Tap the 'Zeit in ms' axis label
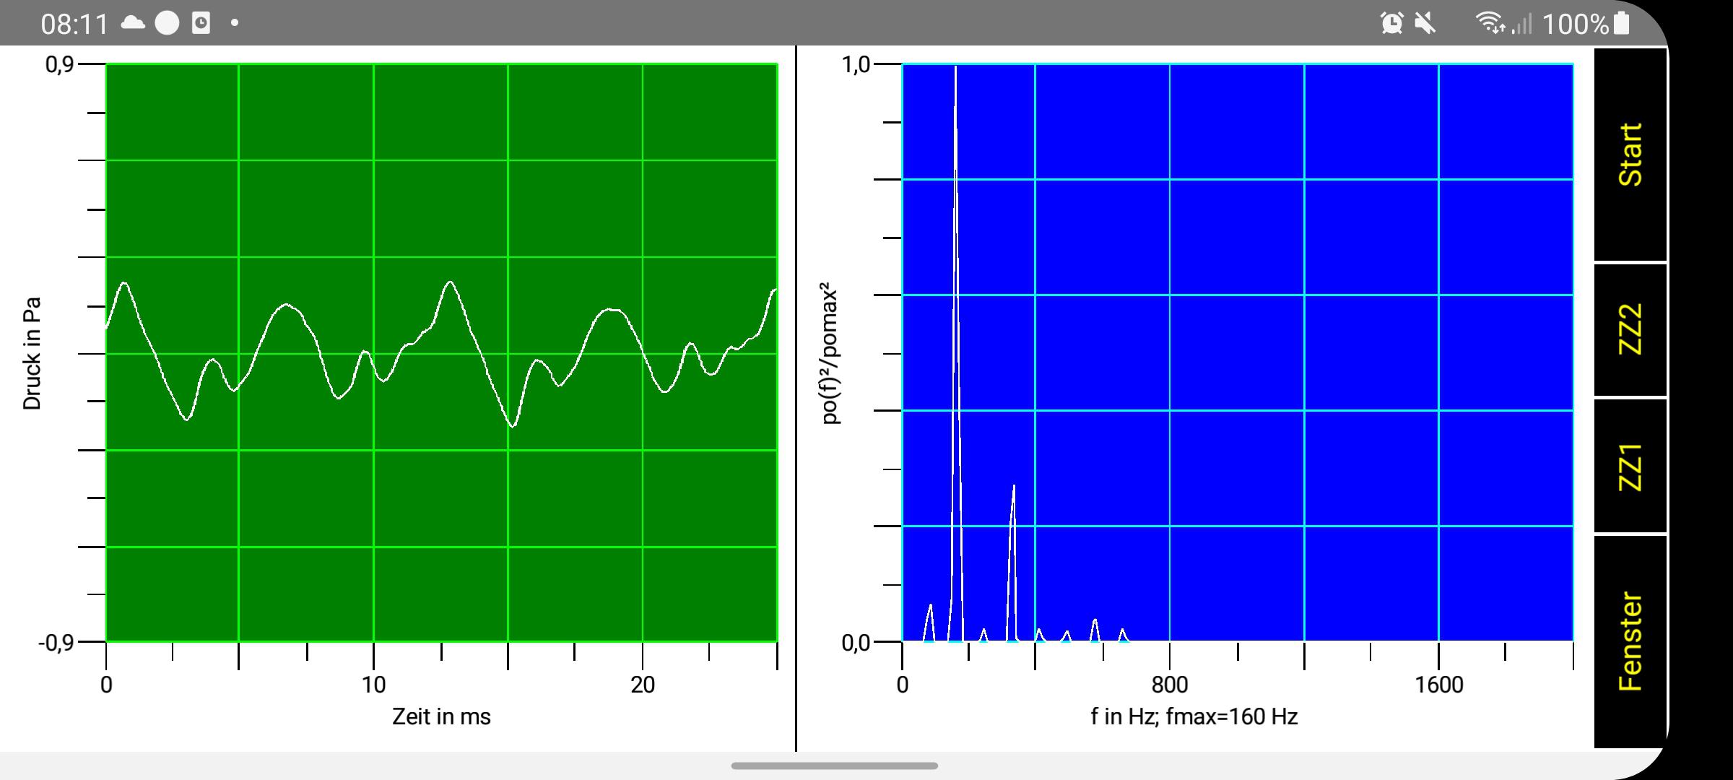Image resolution: width=1733 pixels, height=780 pixels. (x=441, y=716)
